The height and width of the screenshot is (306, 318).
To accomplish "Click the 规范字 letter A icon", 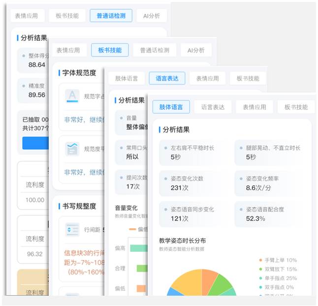I will 72,96.
